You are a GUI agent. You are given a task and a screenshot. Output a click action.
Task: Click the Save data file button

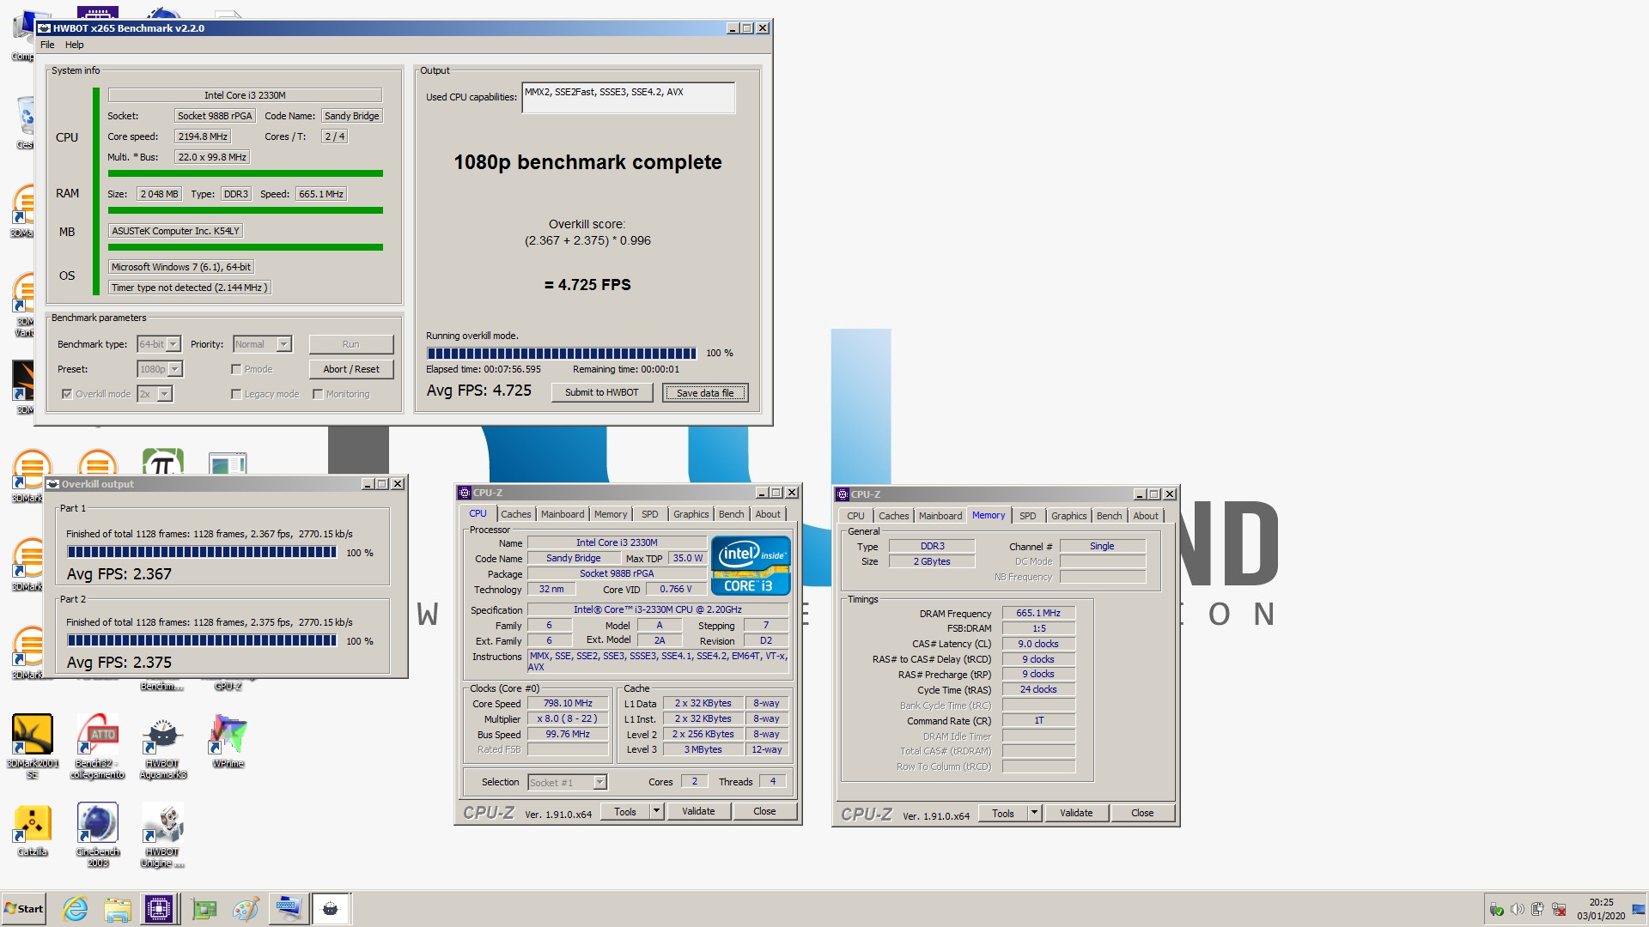tap(705, 393)
